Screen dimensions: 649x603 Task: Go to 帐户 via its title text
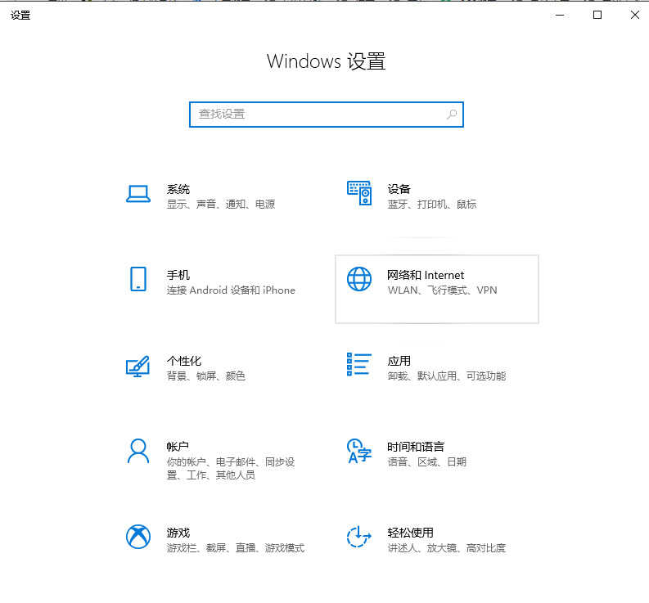(x=178, y=447)
